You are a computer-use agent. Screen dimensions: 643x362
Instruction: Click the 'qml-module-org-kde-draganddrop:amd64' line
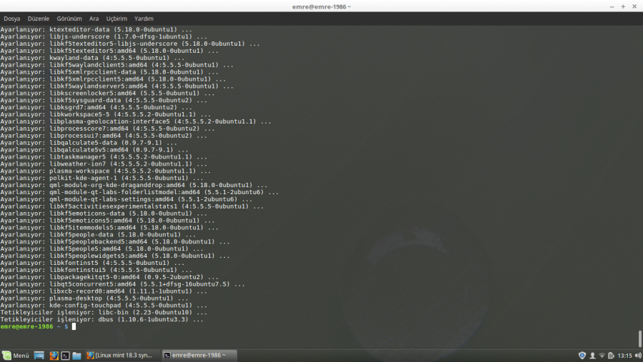point(134,186)
